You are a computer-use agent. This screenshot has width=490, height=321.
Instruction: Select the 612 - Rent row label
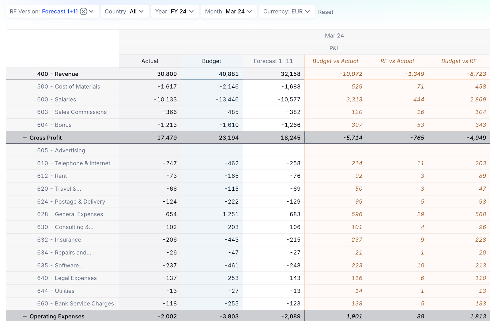pyautogui.click(x=52, y=176)
